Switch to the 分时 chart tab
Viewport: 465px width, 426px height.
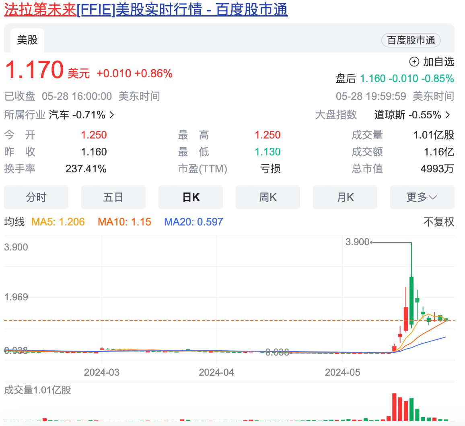[x=36, y=197]
